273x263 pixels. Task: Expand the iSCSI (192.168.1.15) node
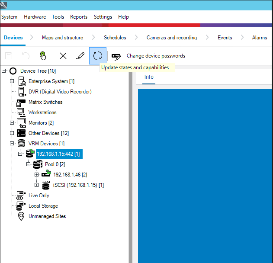(x=37, y=185)
